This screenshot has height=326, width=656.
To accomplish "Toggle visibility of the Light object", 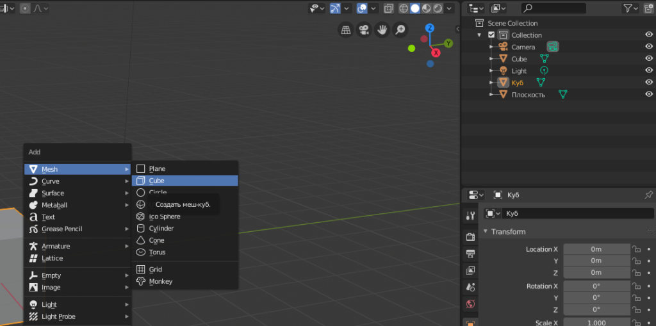I will click(648, 70).
